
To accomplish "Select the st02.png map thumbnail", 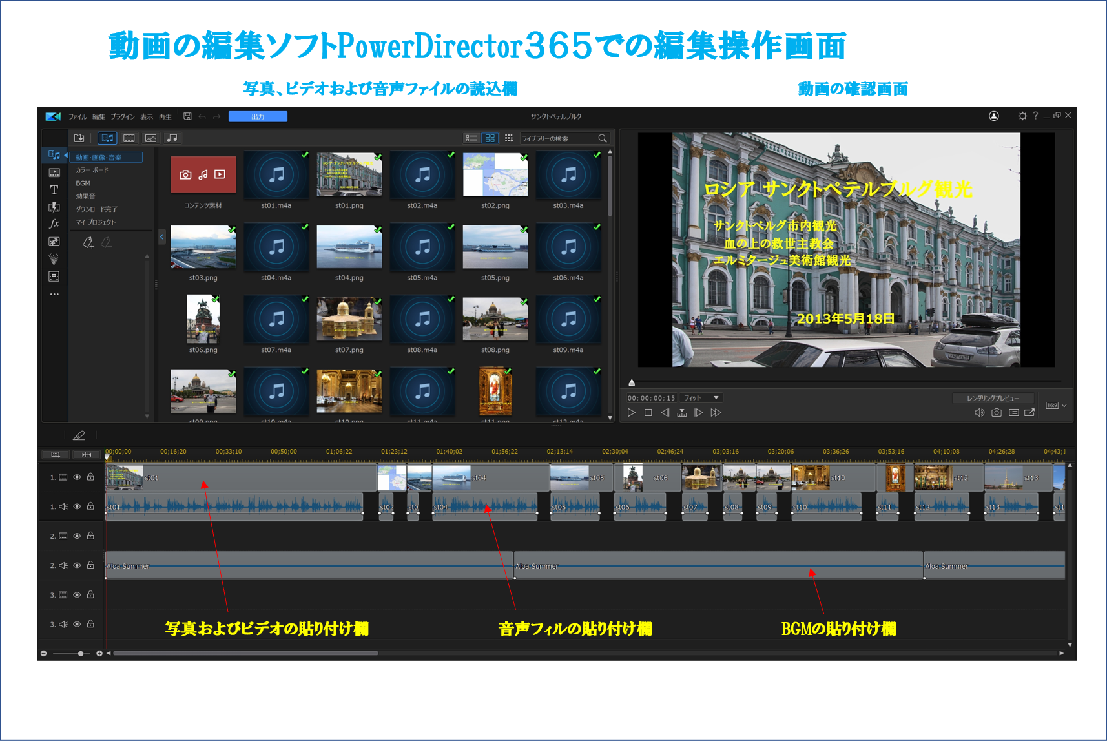I will pos(495,174).
